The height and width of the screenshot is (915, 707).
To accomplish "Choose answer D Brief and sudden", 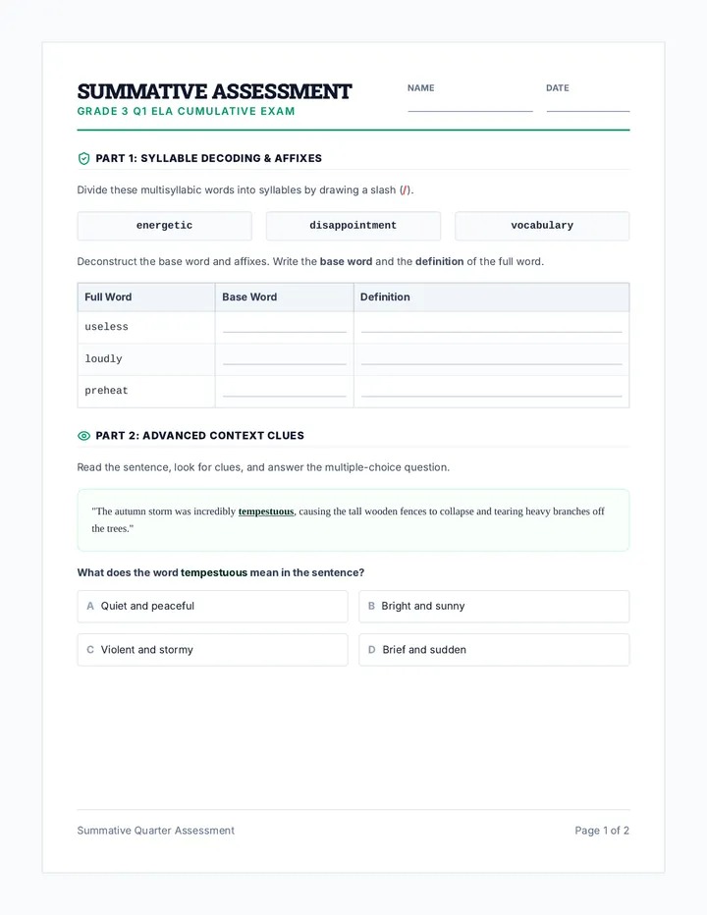I will [x=494, y=650].
